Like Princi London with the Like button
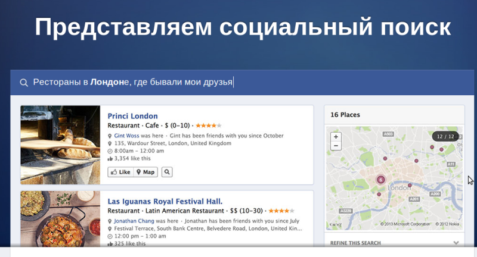Image resolution: width=477 pixels, height=257 pixels. (120, 172)
